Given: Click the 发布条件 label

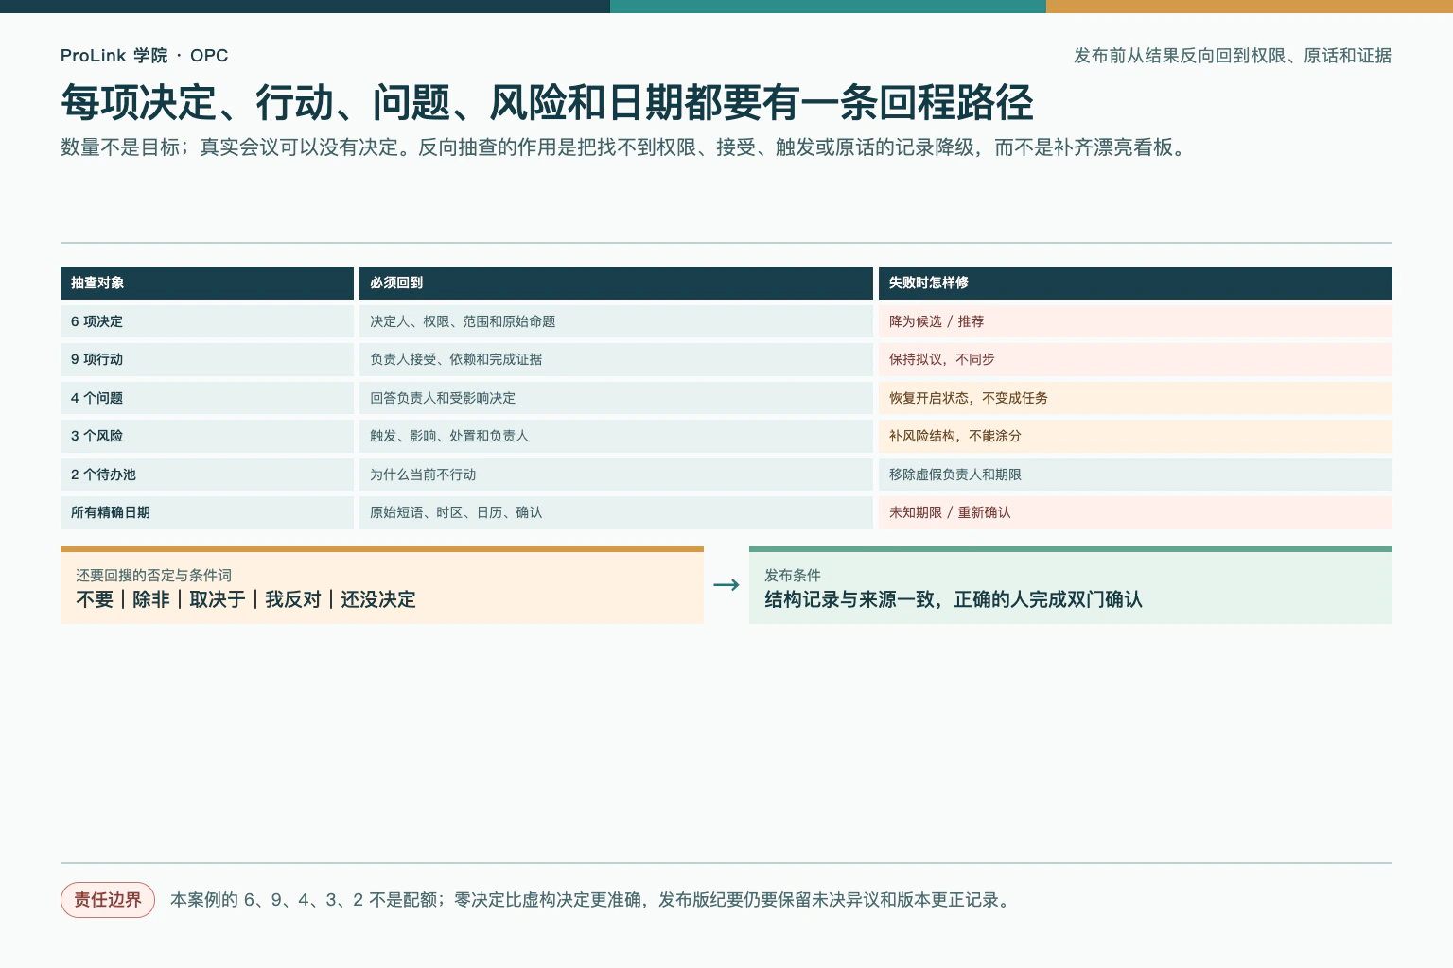Looking at the screenshot, I should tap(793, 575).
